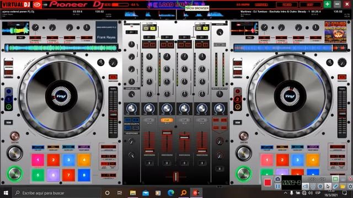The height and width of the screenshot is (198, 353).
Task: Trigger blue pad 8 on left deck
Action: (x=84, y=175)
